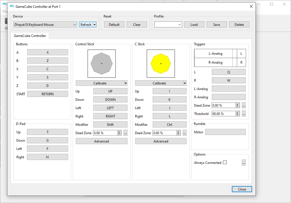Expand the Control Stick Calibrate arrow

point(125,83)
